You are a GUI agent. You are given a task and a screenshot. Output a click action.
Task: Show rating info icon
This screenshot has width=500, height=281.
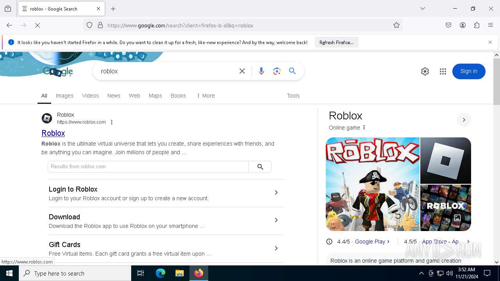point(329,242)
